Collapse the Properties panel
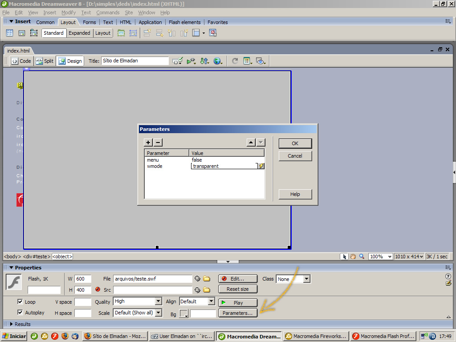The width and height of the screenshot is (456, 342). (x=11, y=268)
